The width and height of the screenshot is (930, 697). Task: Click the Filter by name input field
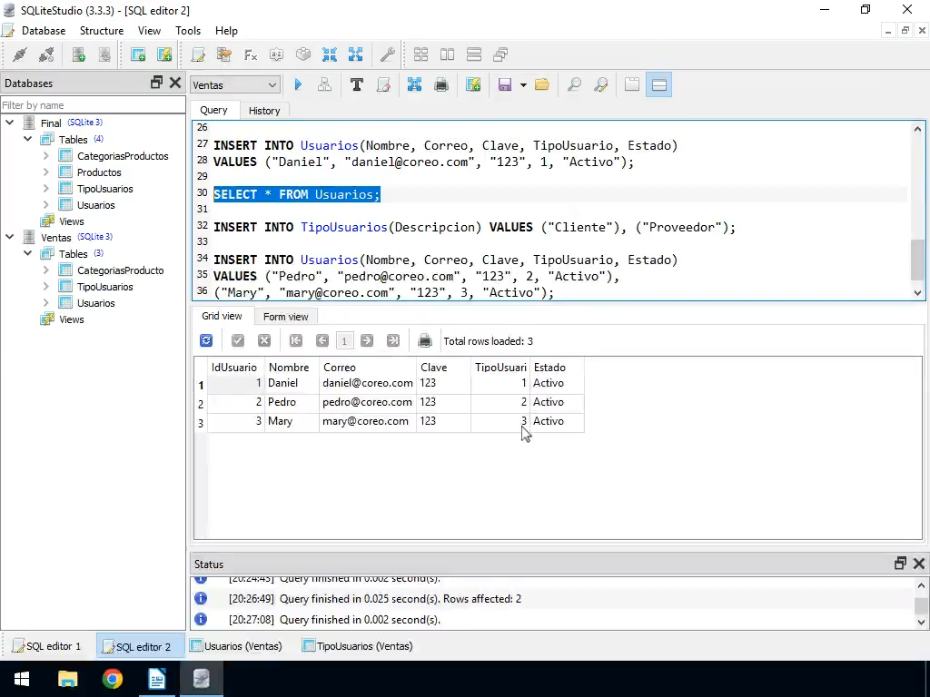91,105
